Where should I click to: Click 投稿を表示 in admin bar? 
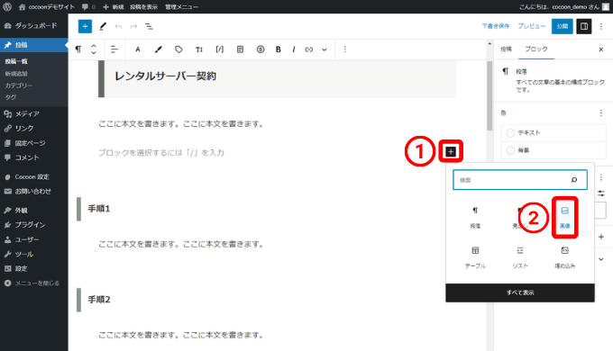144,6
